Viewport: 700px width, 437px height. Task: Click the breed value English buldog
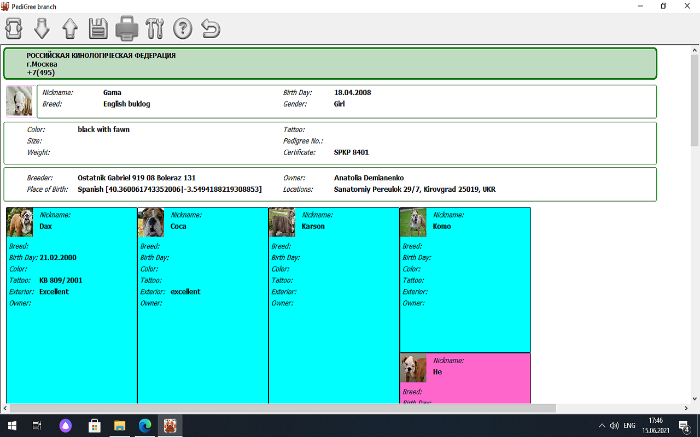(x=126, y=104)
